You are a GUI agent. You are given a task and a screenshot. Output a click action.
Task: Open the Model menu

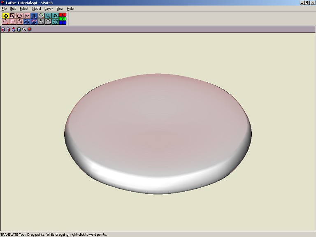tap(37, 9)
